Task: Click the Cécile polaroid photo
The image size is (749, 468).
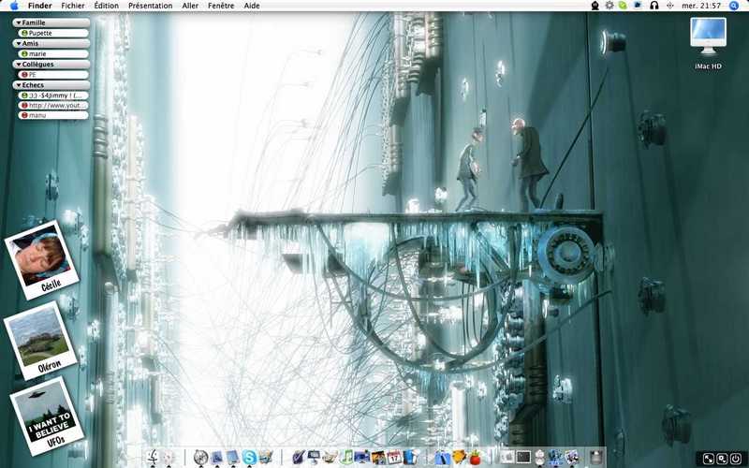Action: [x=41, y=259]
